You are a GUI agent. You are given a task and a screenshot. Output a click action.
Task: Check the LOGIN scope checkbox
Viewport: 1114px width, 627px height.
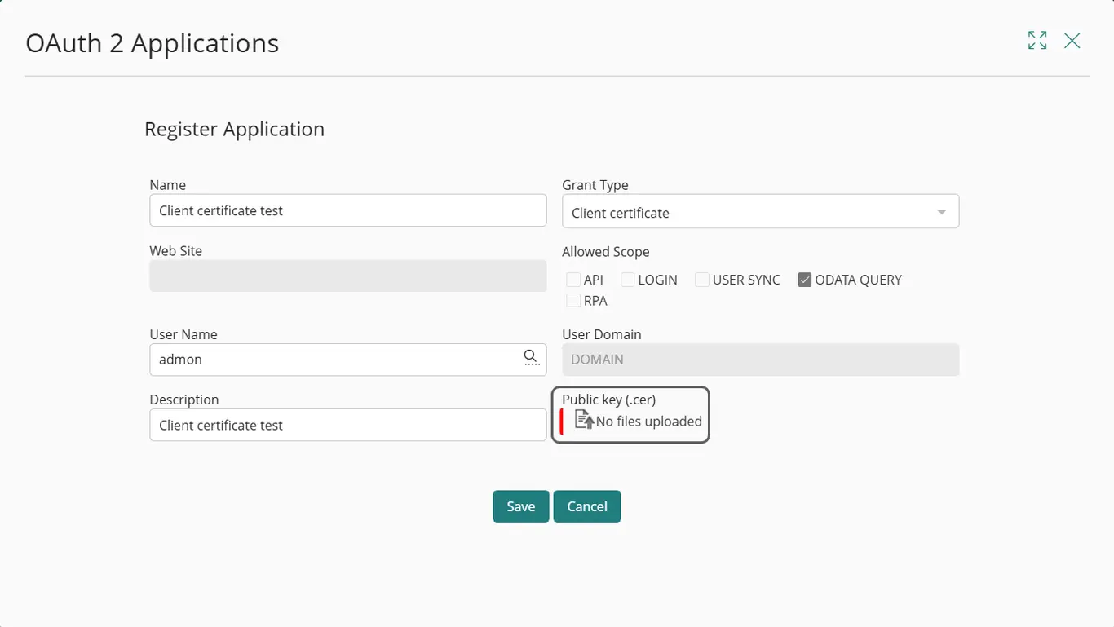[628, 280]
